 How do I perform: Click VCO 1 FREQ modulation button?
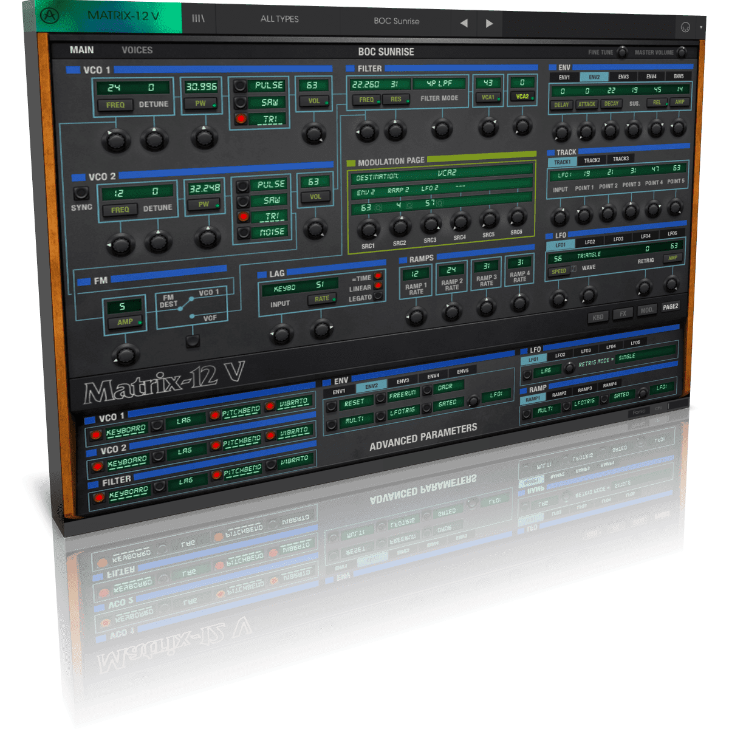[115, 105]
